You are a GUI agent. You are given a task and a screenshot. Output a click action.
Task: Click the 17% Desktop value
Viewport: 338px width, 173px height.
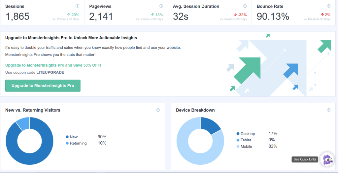[x=273, y=134]
